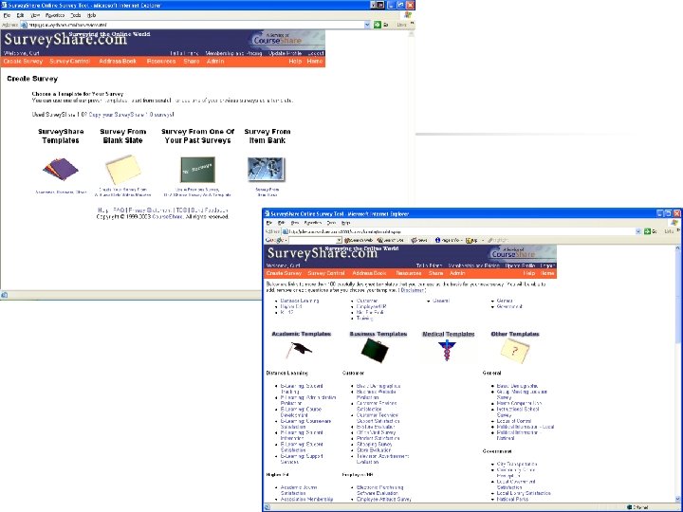Click the Other Templates question note icon

(x=515, y=350)
